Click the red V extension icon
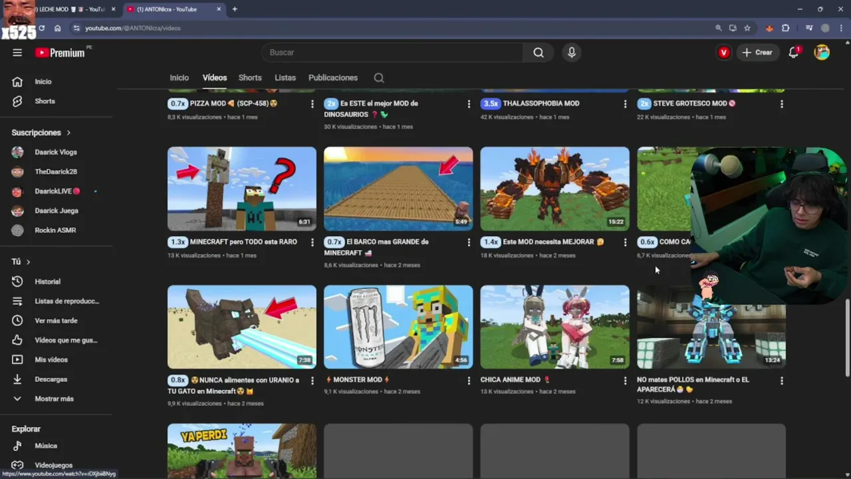 [x=724, y=53]
